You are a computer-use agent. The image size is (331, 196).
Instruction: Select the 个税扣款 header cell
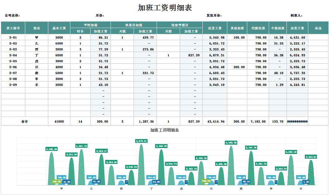277,28
